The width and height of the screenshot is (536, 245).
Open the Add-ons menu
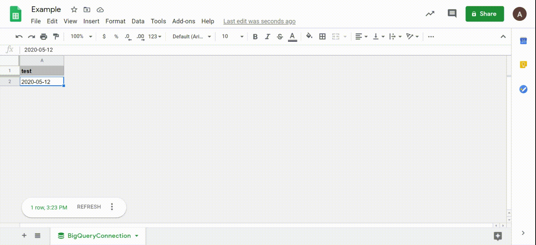[x=184, y=21]
